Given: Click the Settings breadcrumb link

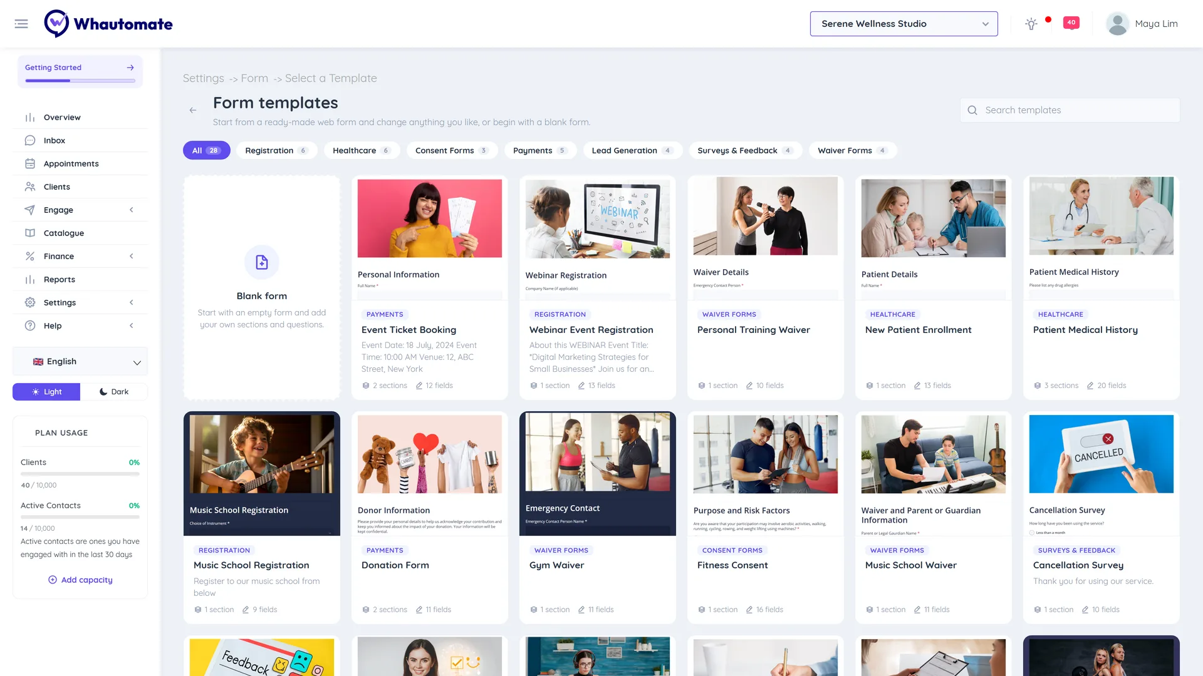Looking at the screenshot, I should coord(203,78).
